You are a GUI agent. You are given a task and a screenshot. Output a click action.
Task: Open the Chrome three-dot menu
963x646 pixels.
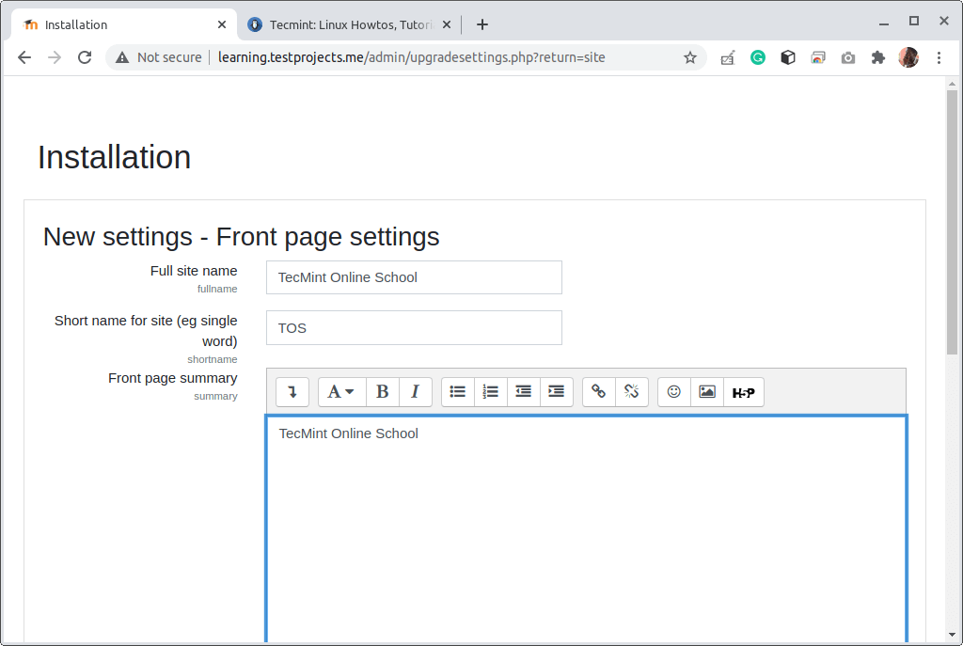click(939, 57)
